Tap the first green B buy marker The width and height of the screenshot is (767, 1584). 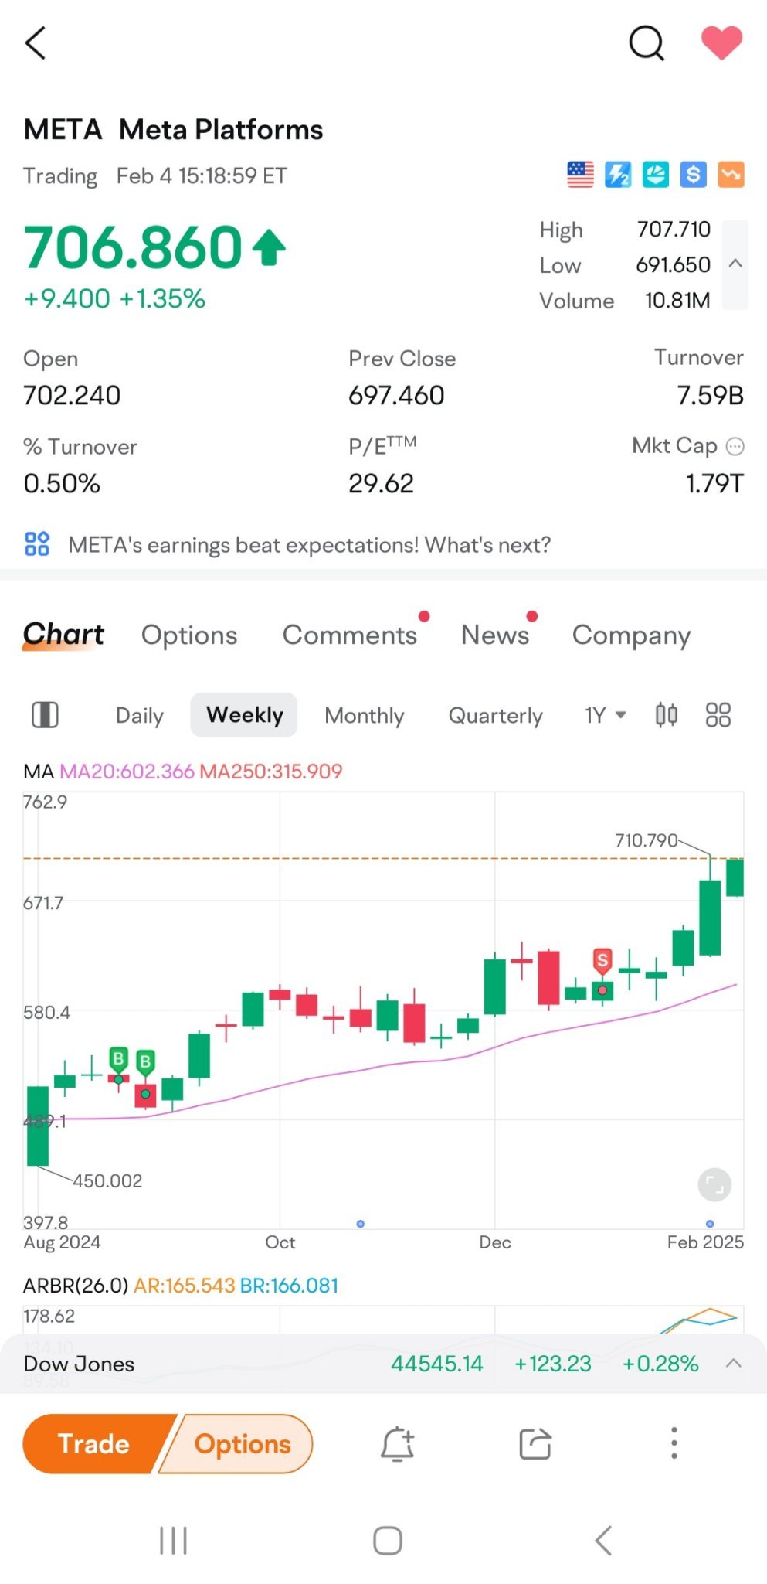click(x=118, y=1059)
